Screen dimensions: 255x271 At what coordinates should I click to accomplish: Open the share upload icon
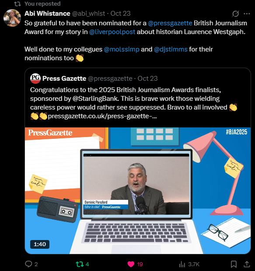[247, 264]
